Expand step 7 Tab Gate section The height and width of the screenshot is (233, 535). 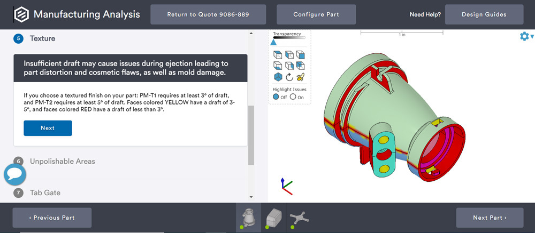[x=45, y=192]
